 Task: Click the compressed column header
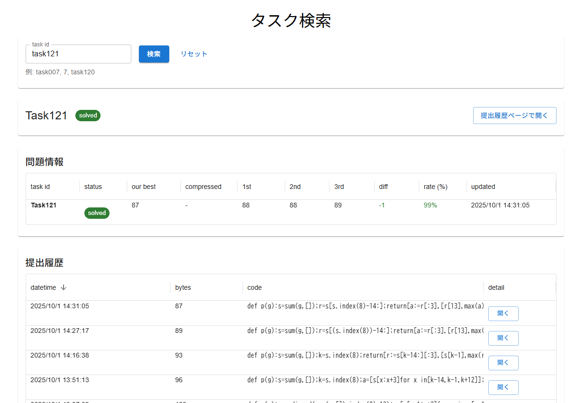click(x=209, y=187)
